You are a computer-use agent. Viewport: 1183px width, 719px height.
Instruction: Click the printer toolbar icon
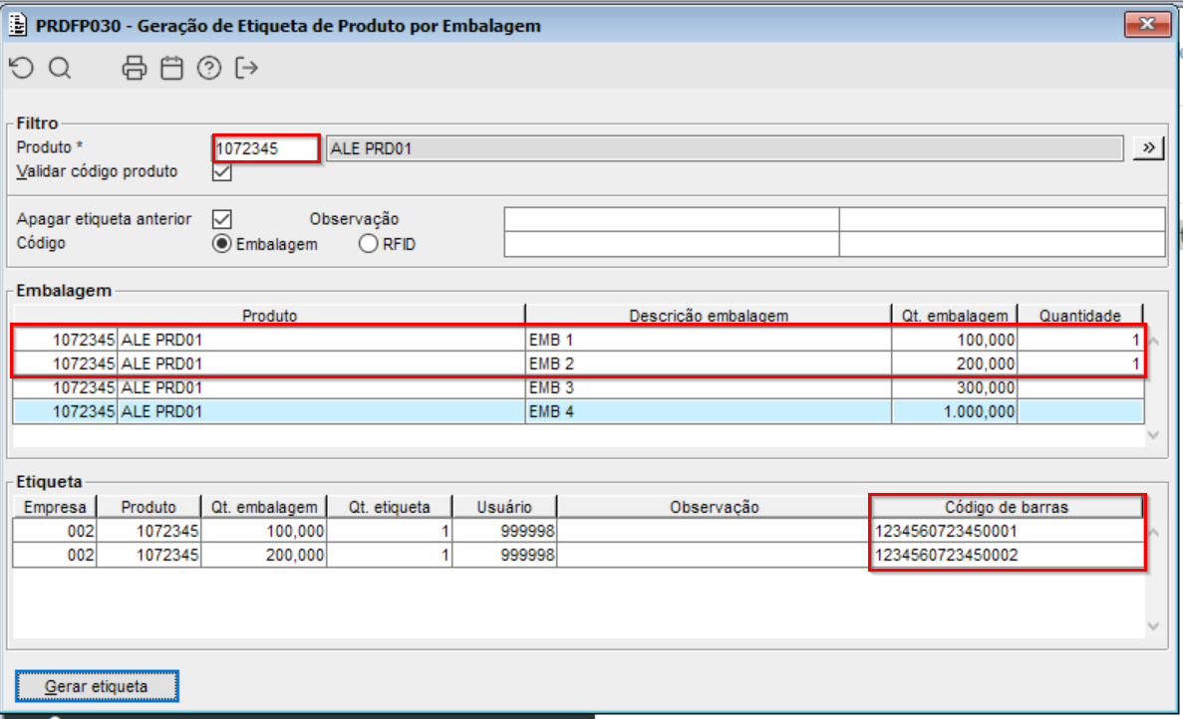135,68
